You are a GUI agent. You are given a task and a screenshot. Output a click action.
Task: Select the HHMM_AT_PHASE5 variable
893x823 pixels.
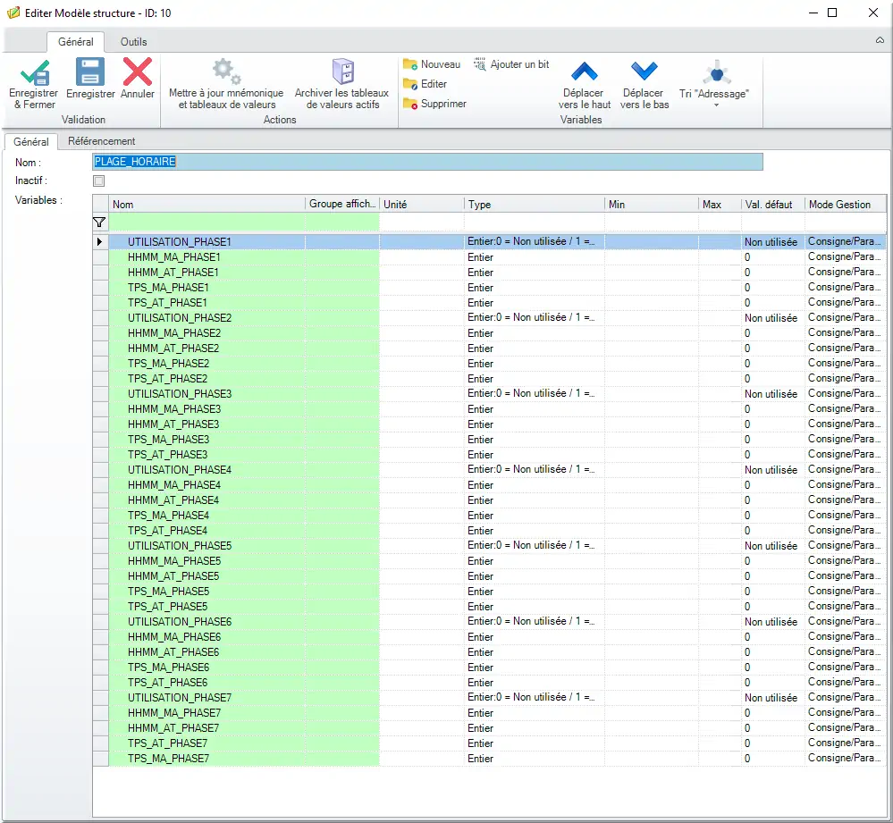coord(173,576)
